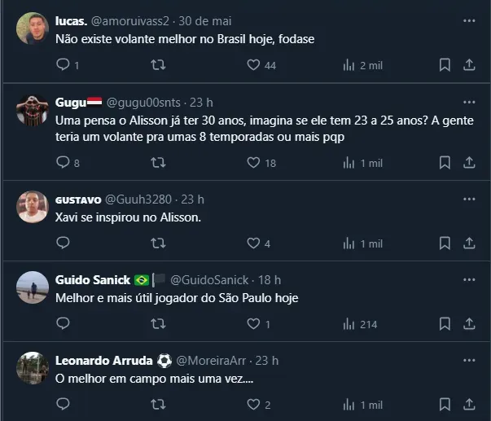View analytics on Gugu's tweet
The image size is (491, 421).
coord(349,163)
